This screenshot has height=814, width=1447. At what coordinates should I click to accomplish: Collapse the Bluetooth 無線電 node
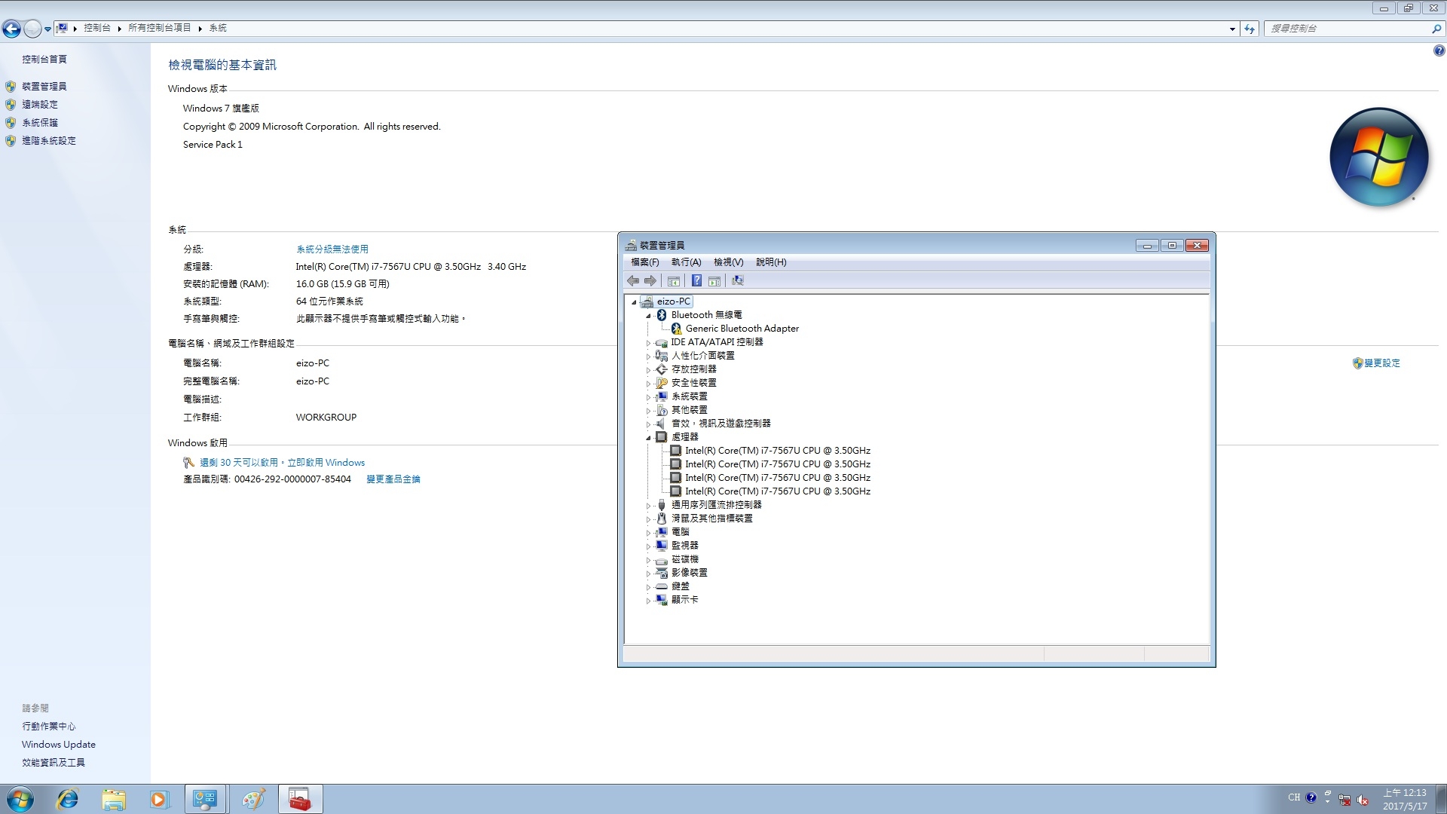(648, 316)
